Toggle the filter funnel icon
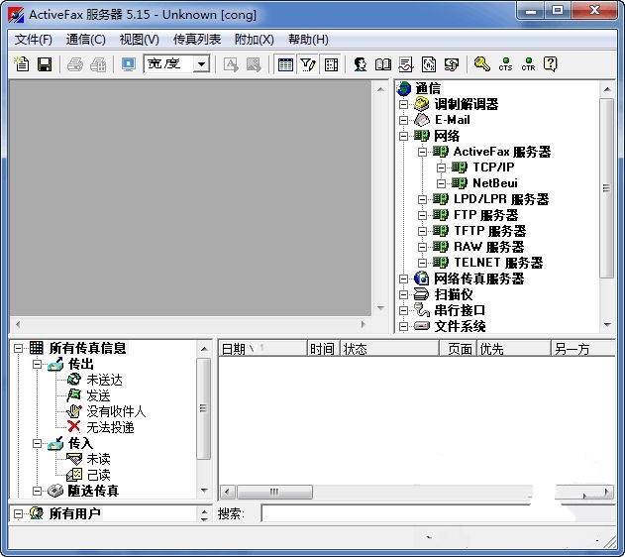625x557 pixels. point(308,64)
